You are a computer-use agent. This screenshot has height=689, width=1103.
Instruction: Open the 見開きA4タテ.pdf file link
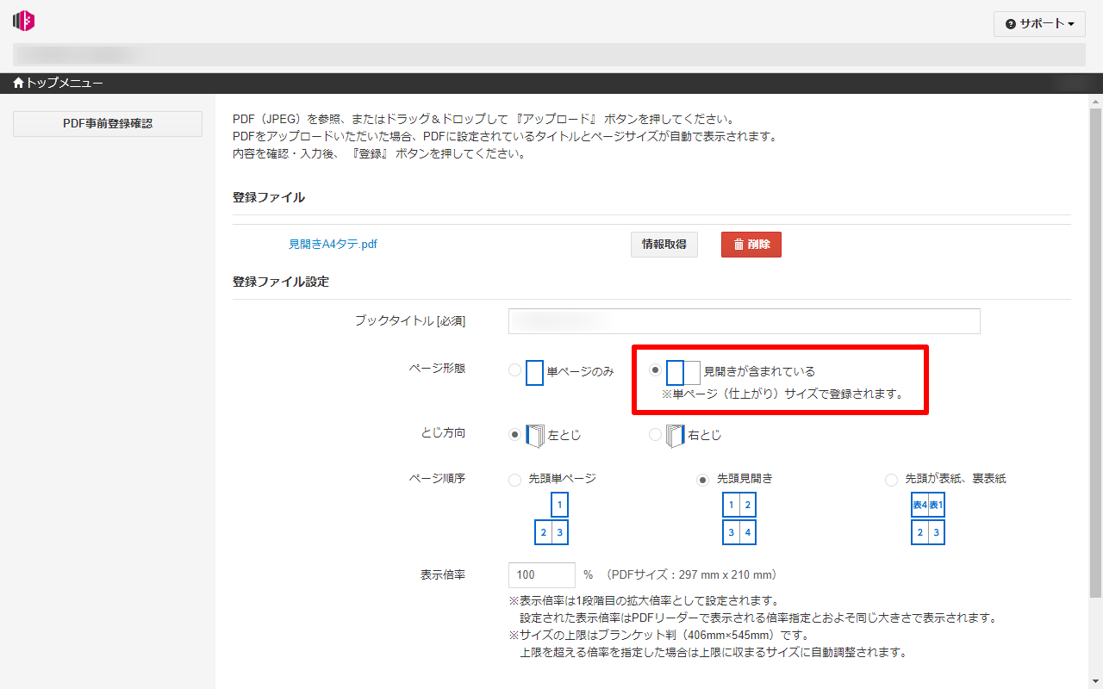tap(333, 245)
